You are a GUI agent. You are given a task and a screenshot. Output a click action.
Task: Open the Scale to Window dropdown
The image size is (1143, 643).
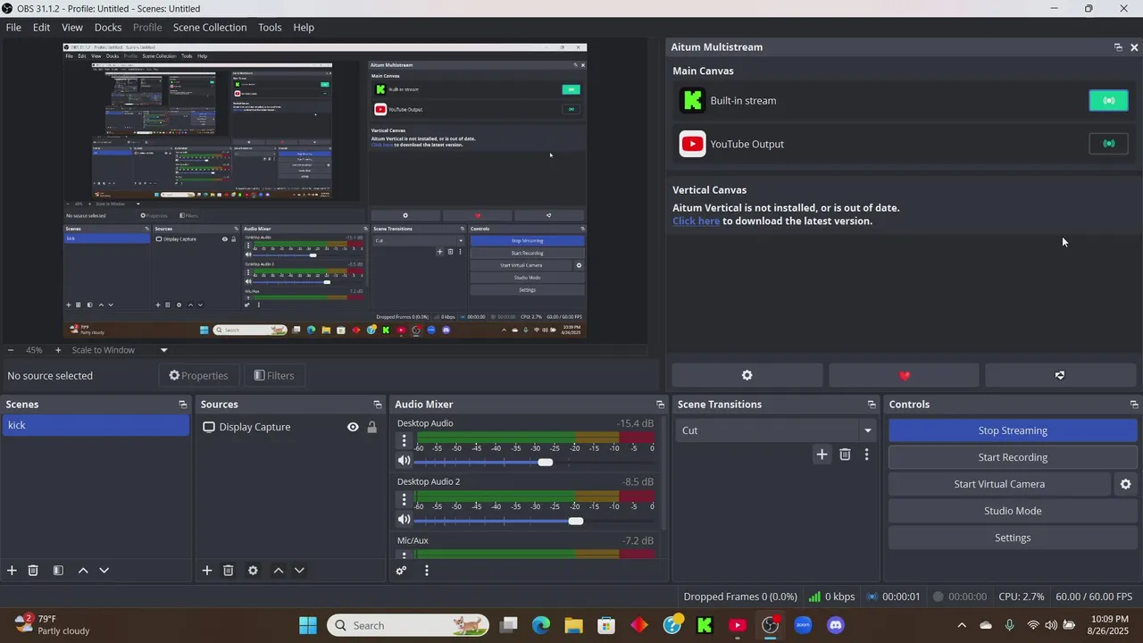click(x=120, y=350)
